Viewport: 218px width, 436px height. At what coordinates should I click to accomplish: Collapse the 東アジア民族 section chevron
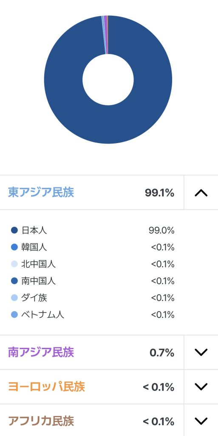tap(201, 193)
